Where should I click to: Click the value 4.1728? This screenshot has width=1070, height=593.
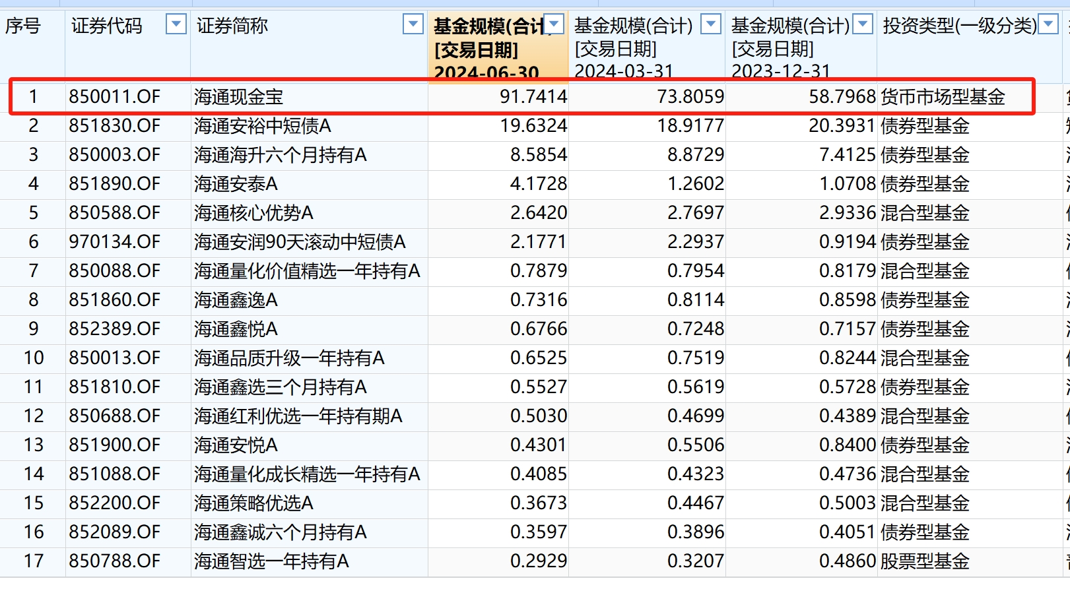coord(539,184)
